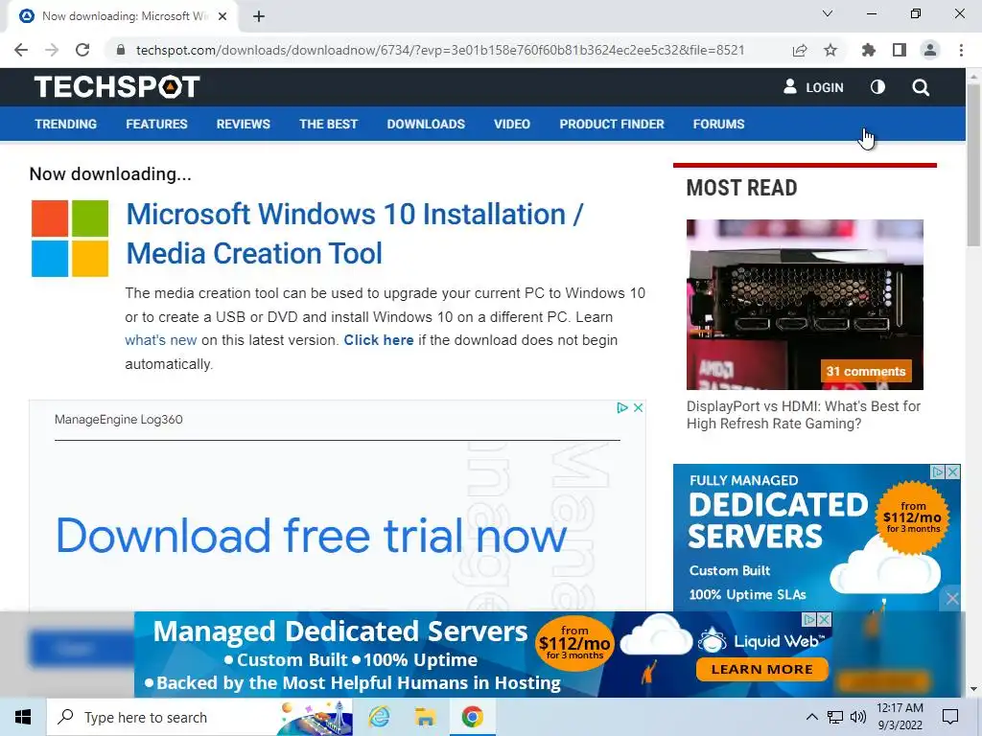982x736 pixels.
Task: Close the ManageEngine Log360 ad
Action: pos(638,407)
